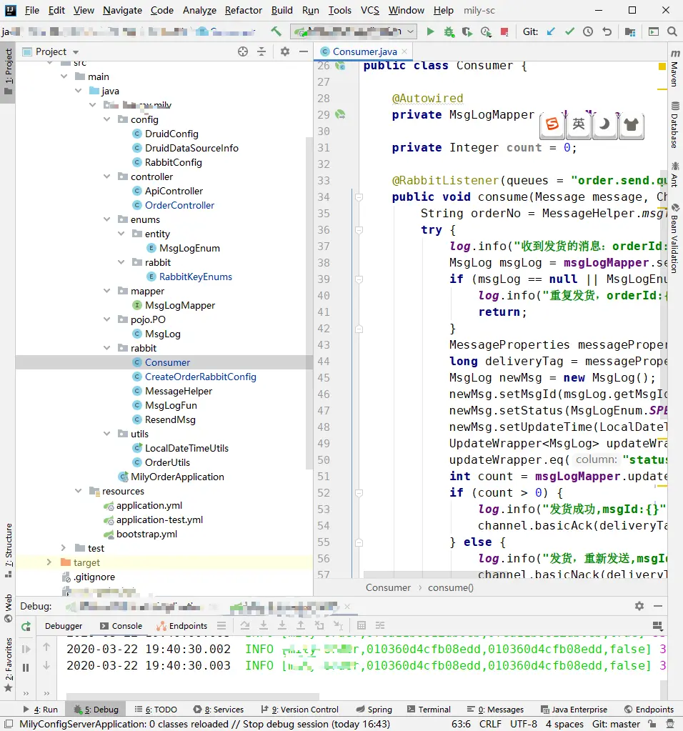683x731 pixels.
Task: Open the run configuration dropdown
Action: 411,31
